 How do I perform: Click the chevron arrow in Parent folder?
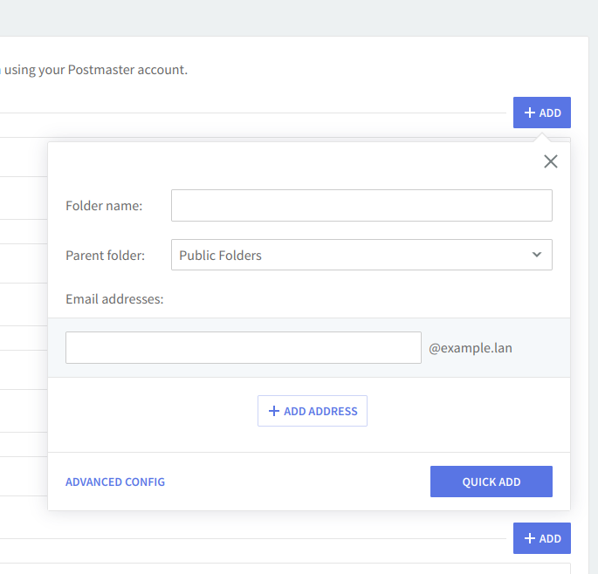click(536, 255)
